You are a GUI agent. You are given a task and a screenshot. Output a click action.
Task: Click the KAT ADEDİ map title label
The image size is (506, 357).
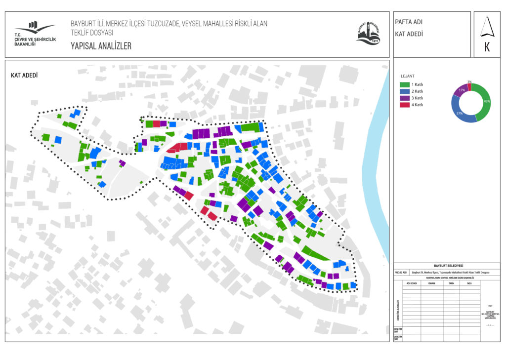point(24,76)
